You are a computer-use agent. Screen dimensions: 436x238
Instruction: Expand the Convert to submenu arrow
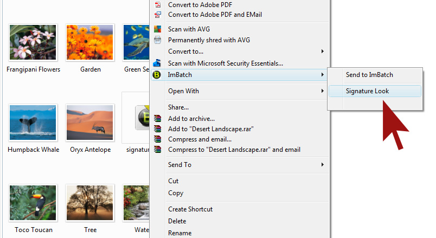point(323,52)
